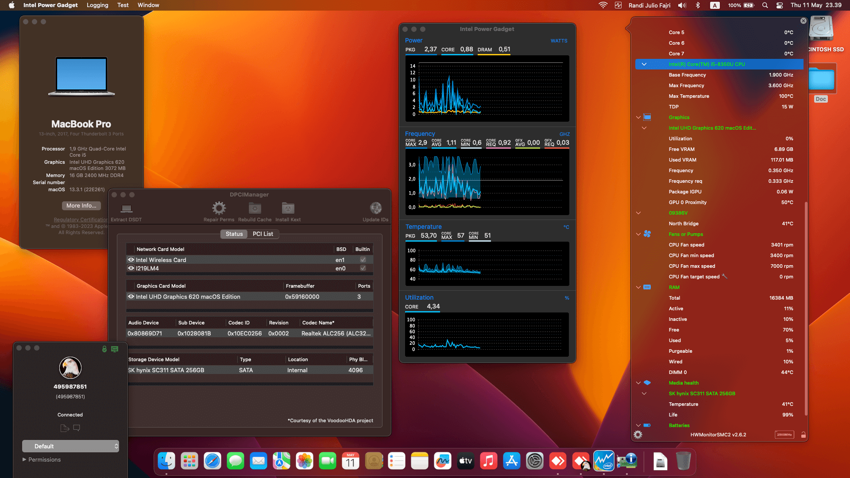Viewport: 850px width, 478px height.
Task: Click the Media health drive icon
Action: pyautogui.click(x=647, y=383)
